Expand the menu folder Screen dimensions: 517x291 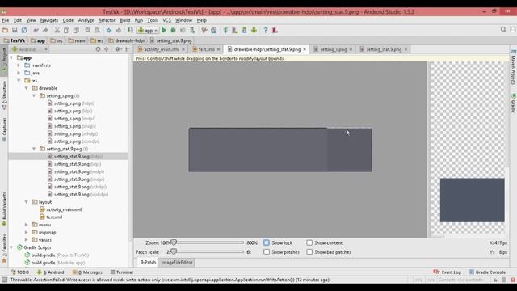pos(27,225)
